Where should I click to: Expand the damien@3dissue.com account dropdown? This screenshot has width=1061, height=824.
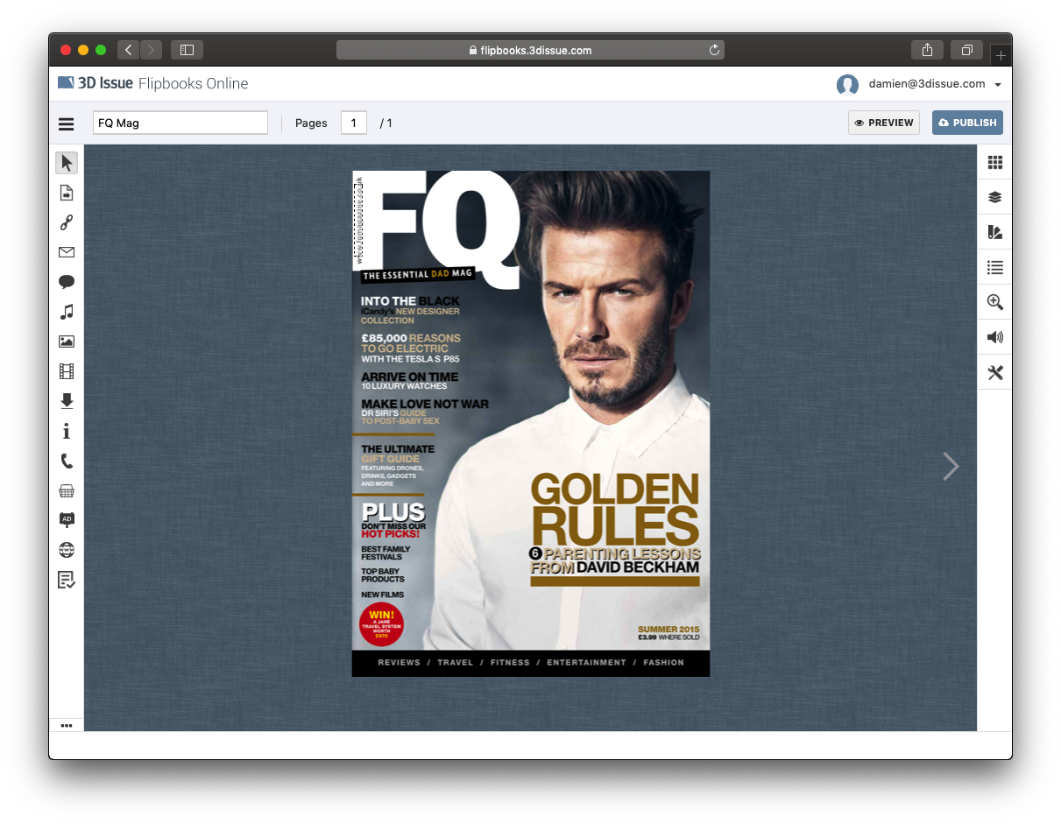[998, 85]
